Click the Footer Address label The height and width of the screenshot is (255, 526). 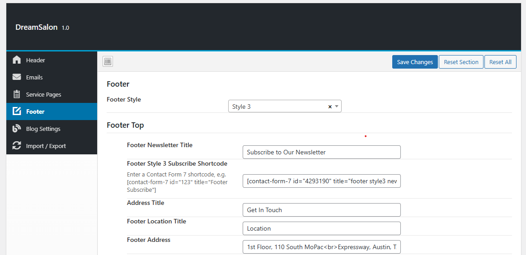click(149, 240)
